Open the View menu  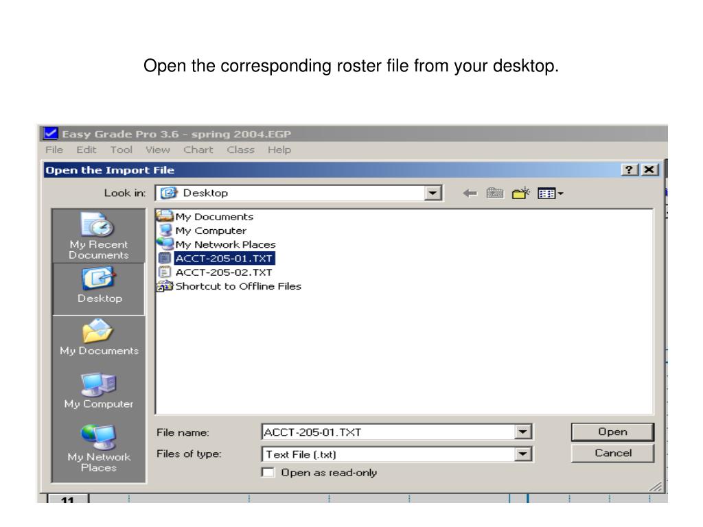pyautogui.click(x=157, y=150)
